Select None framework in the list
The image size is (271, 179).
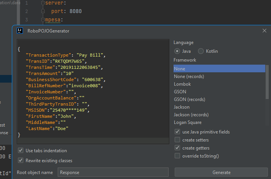[x=219, y=69]
